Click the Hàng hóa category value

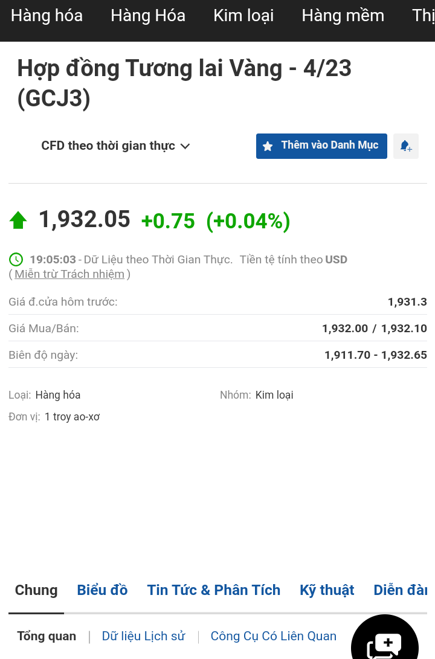58,395
